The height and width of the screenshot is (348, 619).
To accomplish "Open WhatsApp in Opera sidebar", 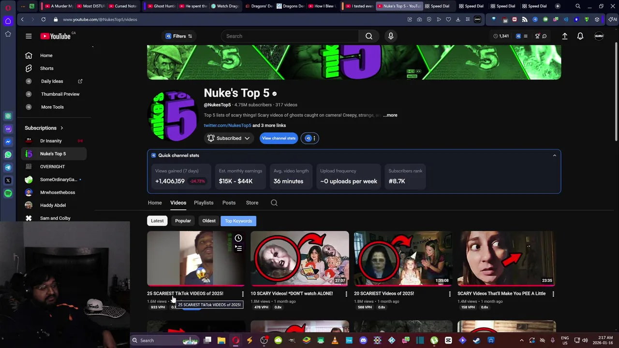I will (x=8, y=155).
